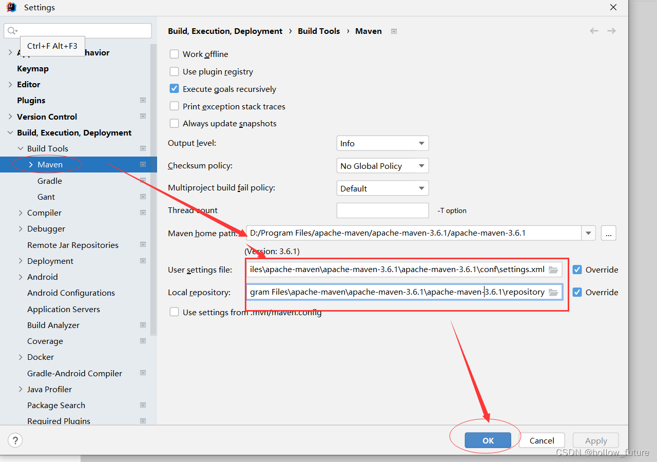The width and height of the screenshot is (657, 462).
Task: Browse folder icon for Local repository
Action: pyautogui.click(x=553, y=292)
